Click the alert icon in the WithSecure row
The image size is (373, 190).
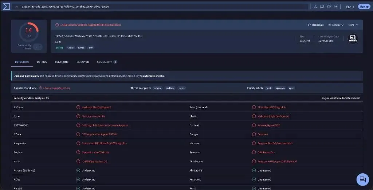254,161
